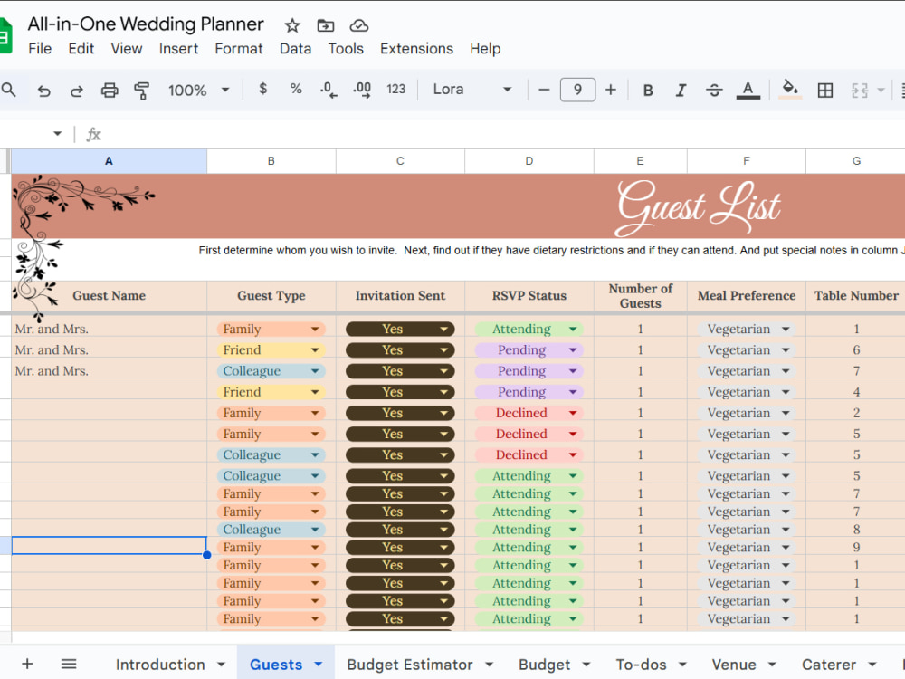
Task: Open table 2 row Declined RSVP dropdown
Action: point(573,413)
